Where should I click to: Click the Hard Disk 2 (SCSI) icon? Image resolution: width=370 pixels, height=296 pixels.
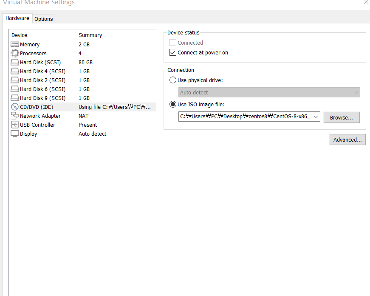click(x=14, y=80)
